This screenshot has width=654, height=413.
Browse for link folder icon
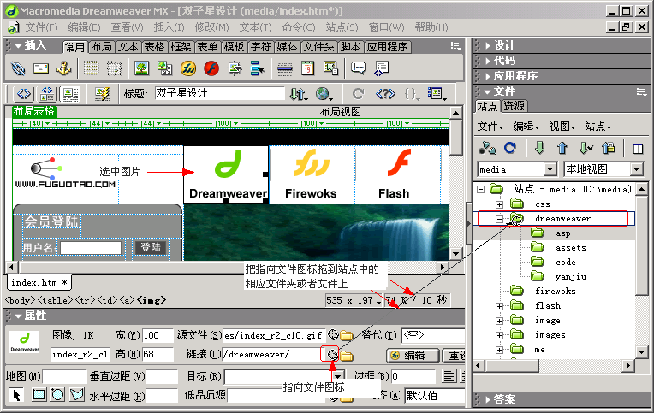(346, 356)
